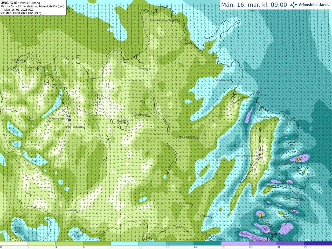This screenshot has width=332, height=249.
Task: Select the 18–20 m/s lavender legend swatch
Action: pos(263,244)
